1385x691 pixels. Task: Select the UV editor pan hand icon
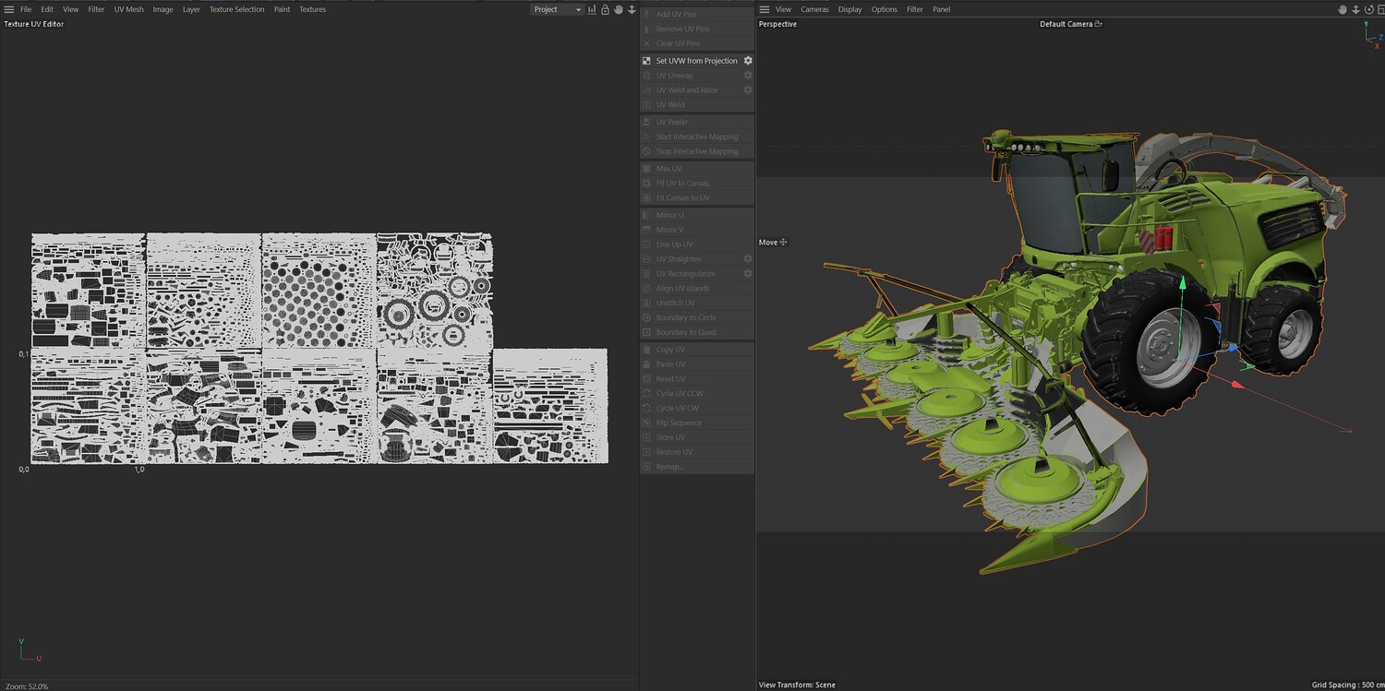[x=619, y=9]
